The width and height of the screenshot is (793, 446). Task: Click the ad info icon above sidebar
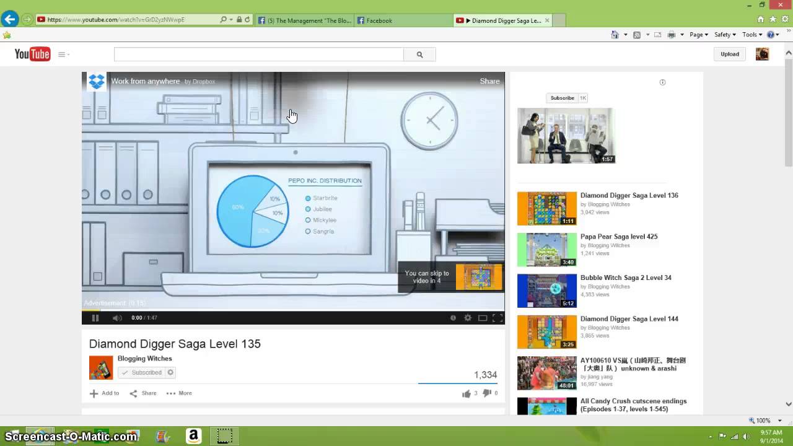[x=662, y=82]
